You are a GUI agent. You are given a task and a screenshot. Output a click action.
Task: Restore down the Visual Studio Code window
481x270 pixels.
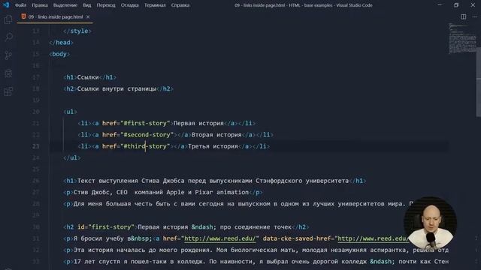(456, 5)
